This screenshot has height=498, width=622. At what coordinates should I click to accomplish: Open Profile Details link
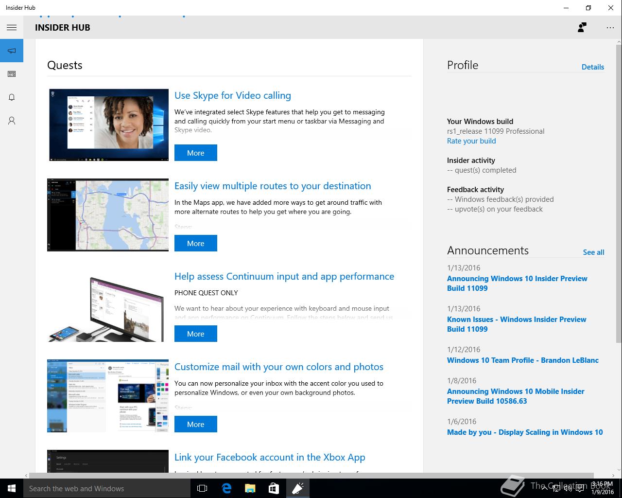pos(593,67)
